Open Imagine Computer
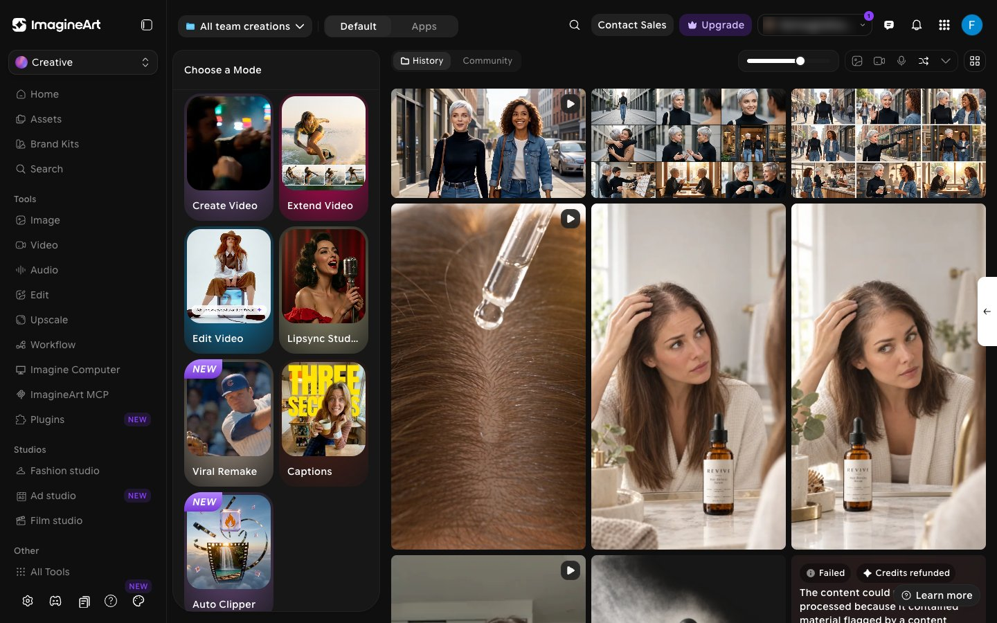Image resolution: width=997 pixels, height=623 pixels. (83, 370)
